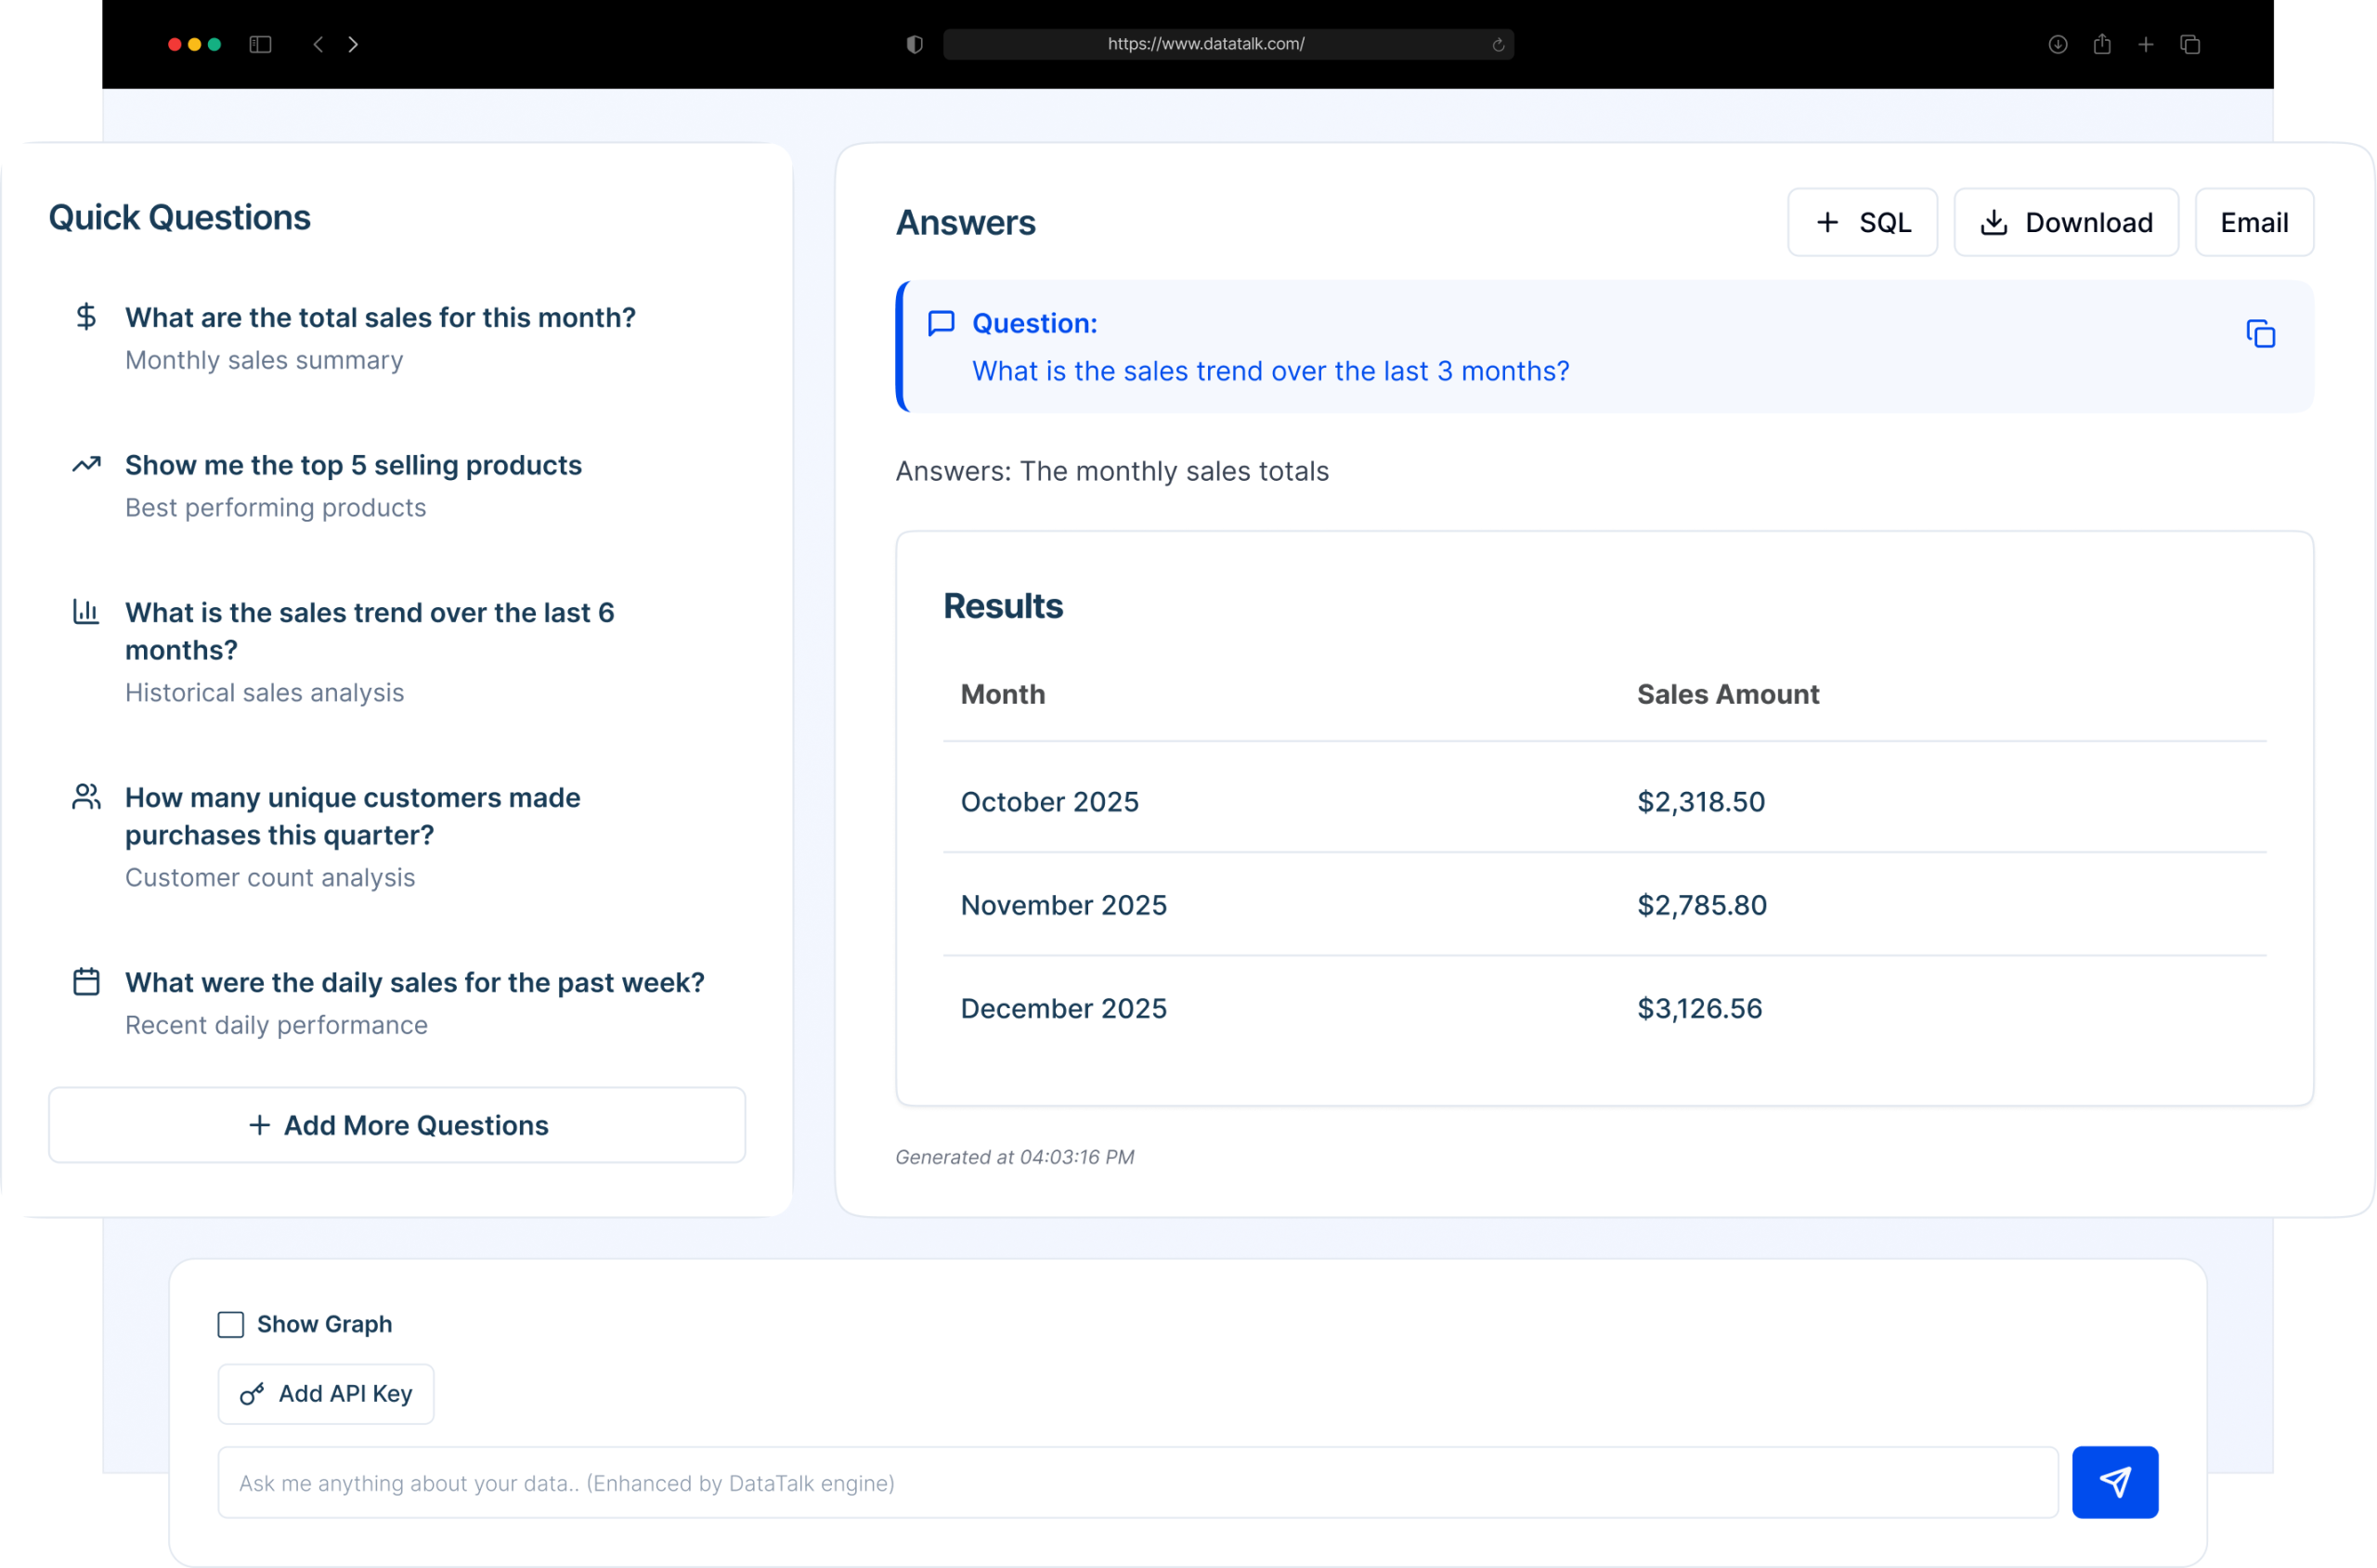The height and width of the screenshot is (1568, 2377).
Task: Enable the Show Graph checkbox
Action: 231,1324
